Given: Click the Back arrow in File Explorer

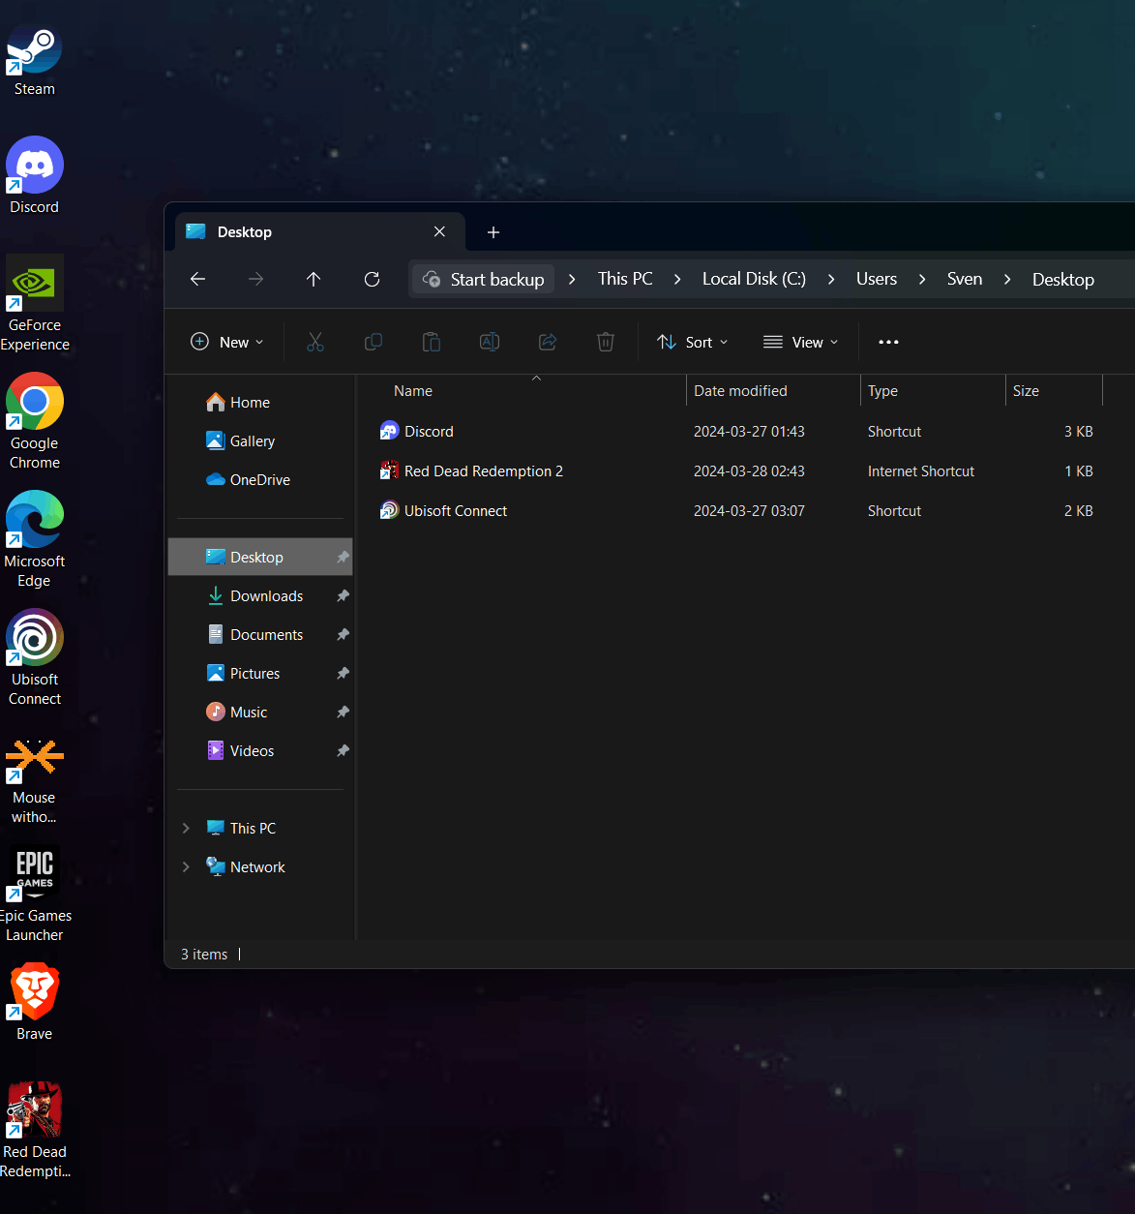Looking at the screenshot, I should pos(198,279).
